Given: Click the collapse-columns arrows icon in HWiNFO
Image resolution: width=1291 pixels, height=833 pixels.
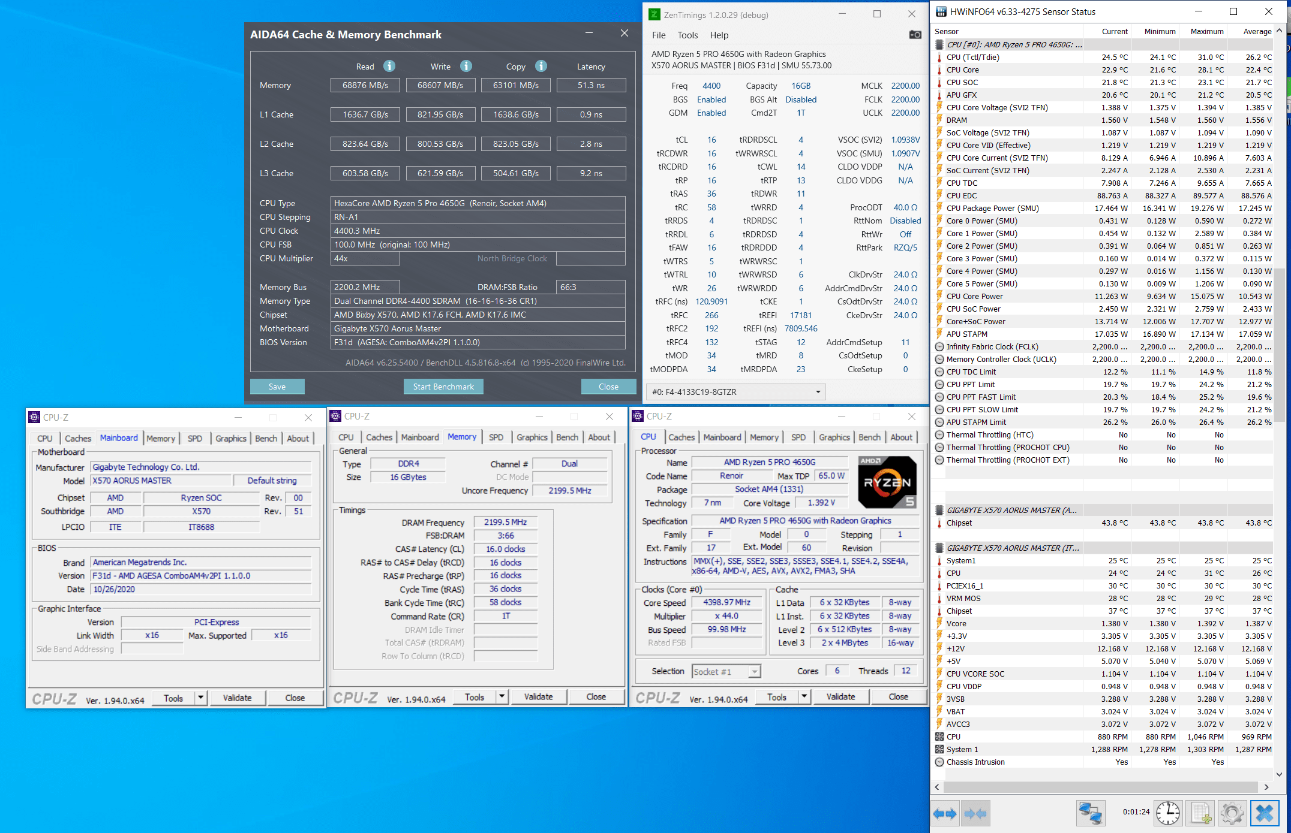Looking at the screenshot, I should tap(975, 813).
